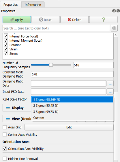Screen dimensions: 120x162
Task: Click the help question mark button
Action: pos(103,20)
